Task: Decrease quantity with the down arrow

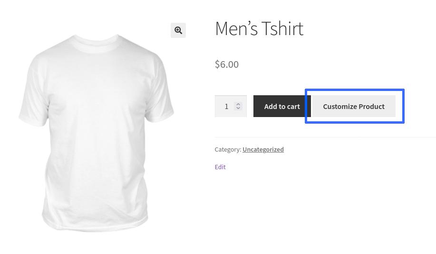Action: pyautogui.click(x=238, y=109)
